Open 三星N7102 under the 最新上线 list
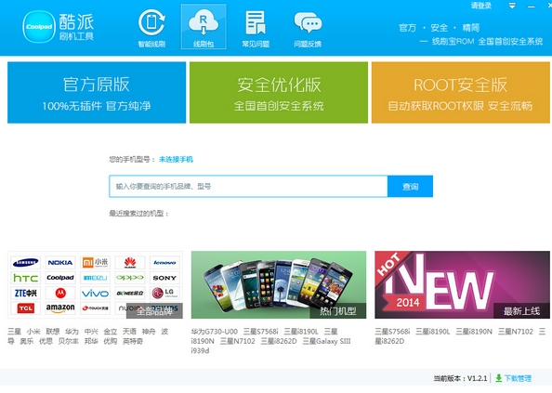Image resolution: width=552 pixels, height=393 pixels. pyautogui.click(x=516, y=332)
